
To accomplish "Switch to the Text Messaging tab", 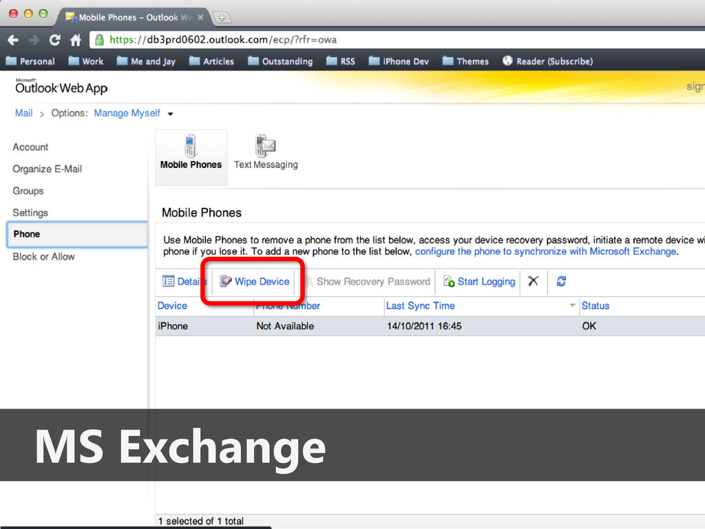I will 266,153.
